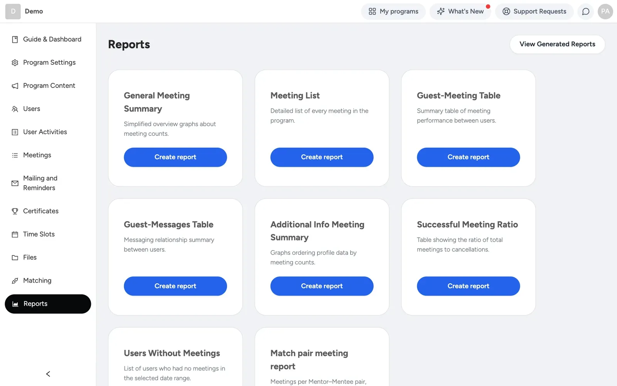Viewport: 617px width, 386px height.
Task: Create report for Meeting List
Action: click(322, 157)
